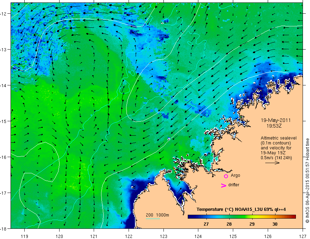Click longitude axis label '119'
This screenshot has height=239, width=310.
pyautogui.click(x=25, y=236)
